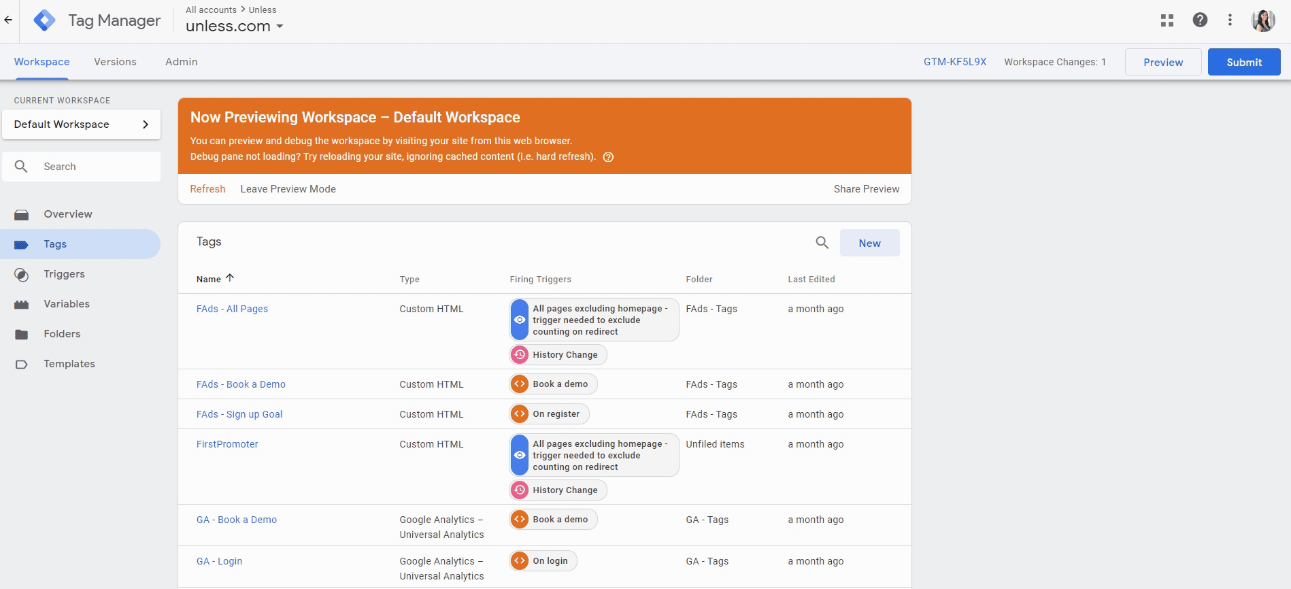Sort tags by Folder column header
This screenshot has height=589, width=1291.
(699, 280)
